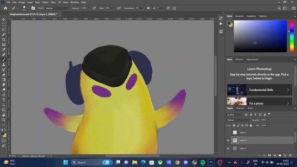Open the Window menu
The width and height of the screenshot is (297, 167).
point(74,2)
